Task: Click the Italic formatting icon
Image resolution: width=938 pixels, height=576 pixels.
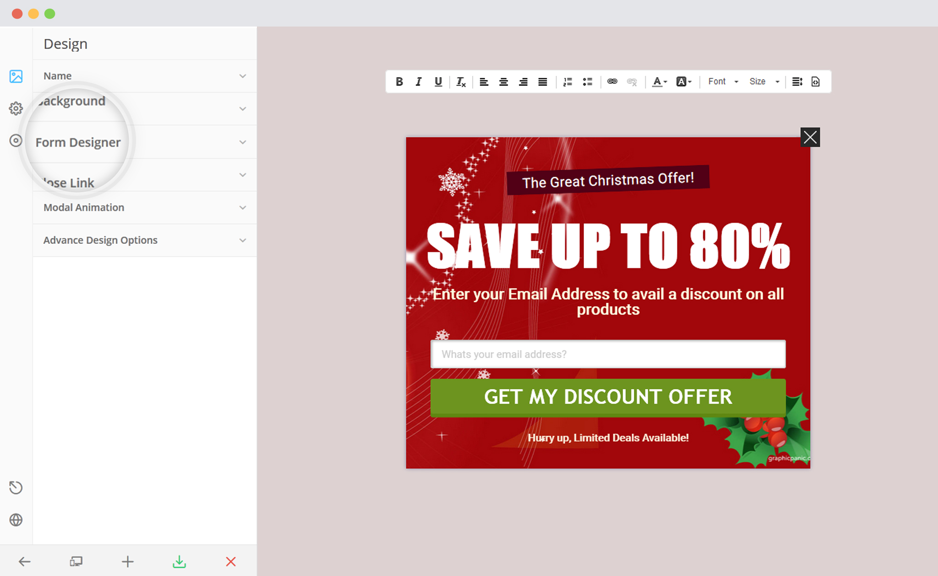Action: point(417,81)
